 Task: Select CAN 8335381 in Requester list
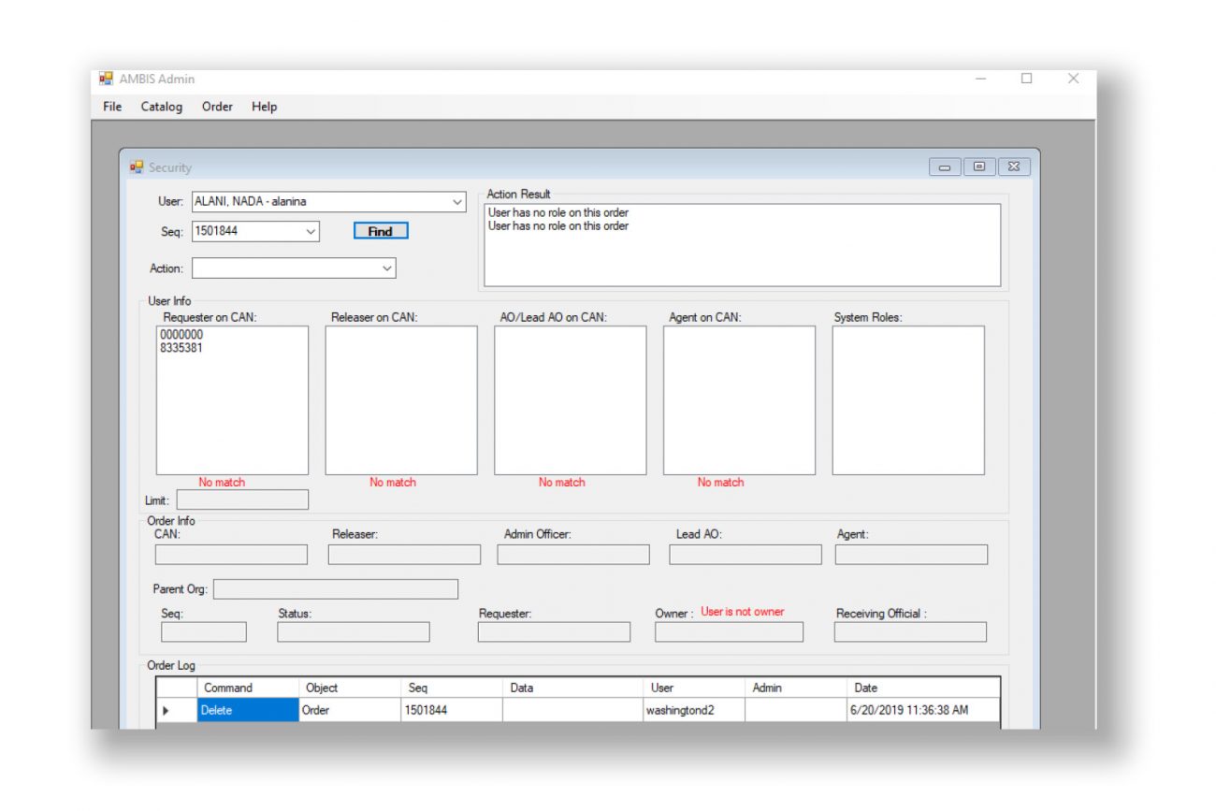[181, 348]
